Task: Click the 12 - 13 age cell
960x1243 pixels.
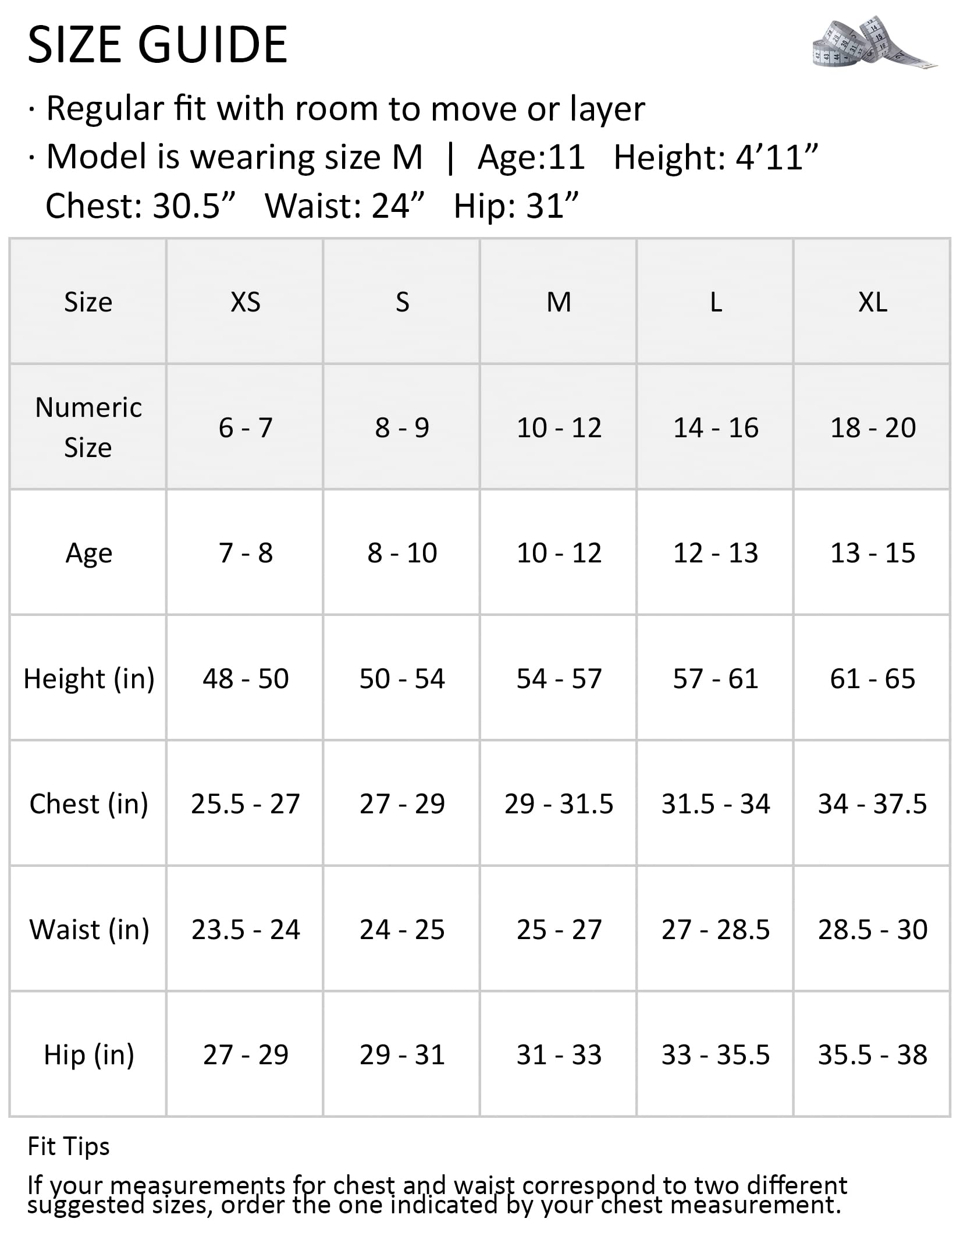Action: pyautogui.click(x=716, y=553)
